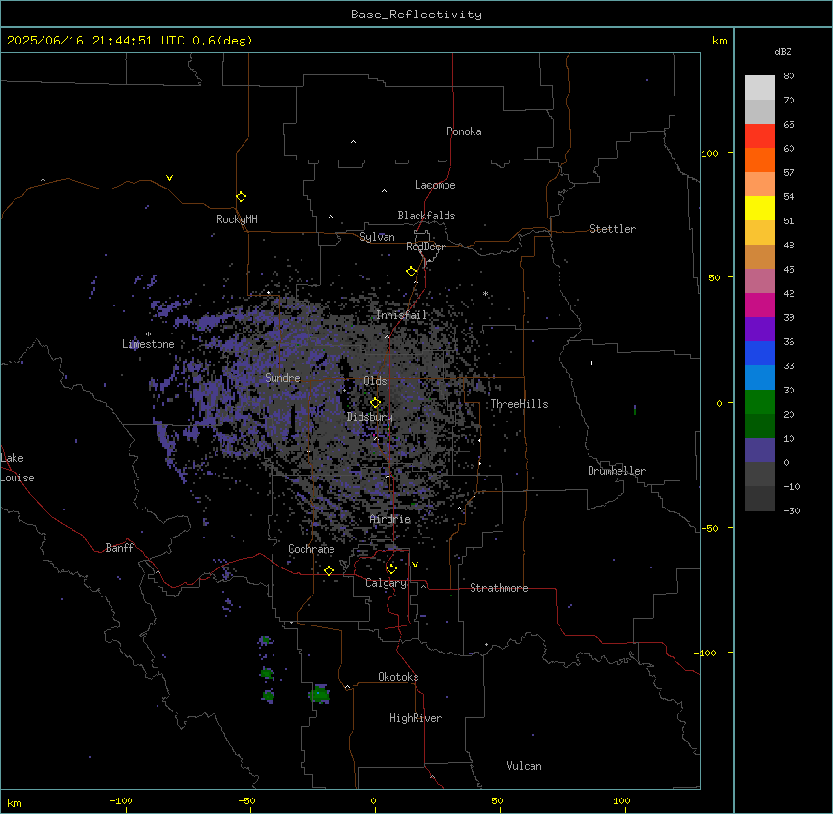Pick the mauve 42-45 dBZ legend swatch
This screenshot has height=814, width=833.
tap(760, 280)
